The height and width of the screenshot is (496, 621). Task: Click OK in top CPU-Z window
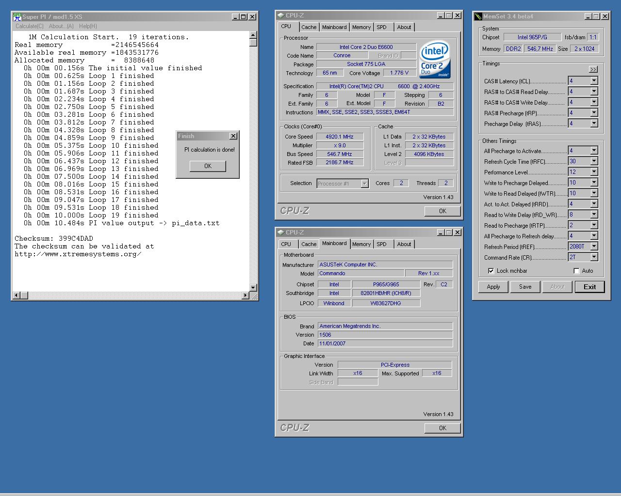click(x=442, y=211)
